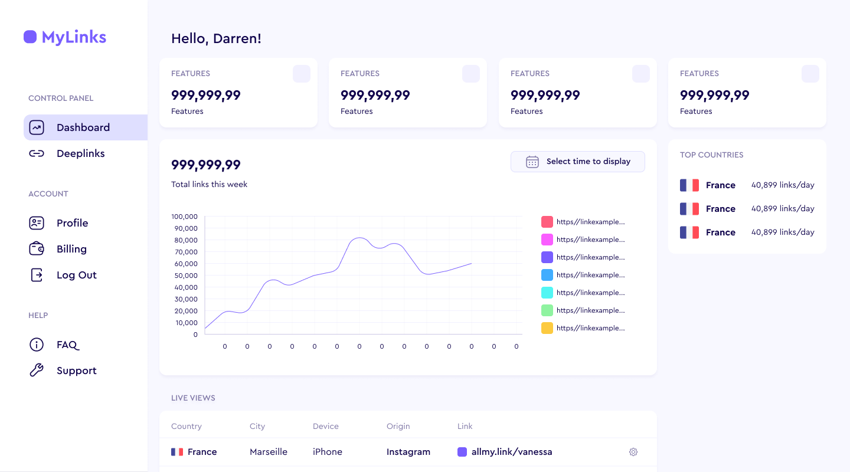This screenshot has width=850, height=472.
Task: Toggle the red chart legend swatch
Action: (x=547, y=222)
